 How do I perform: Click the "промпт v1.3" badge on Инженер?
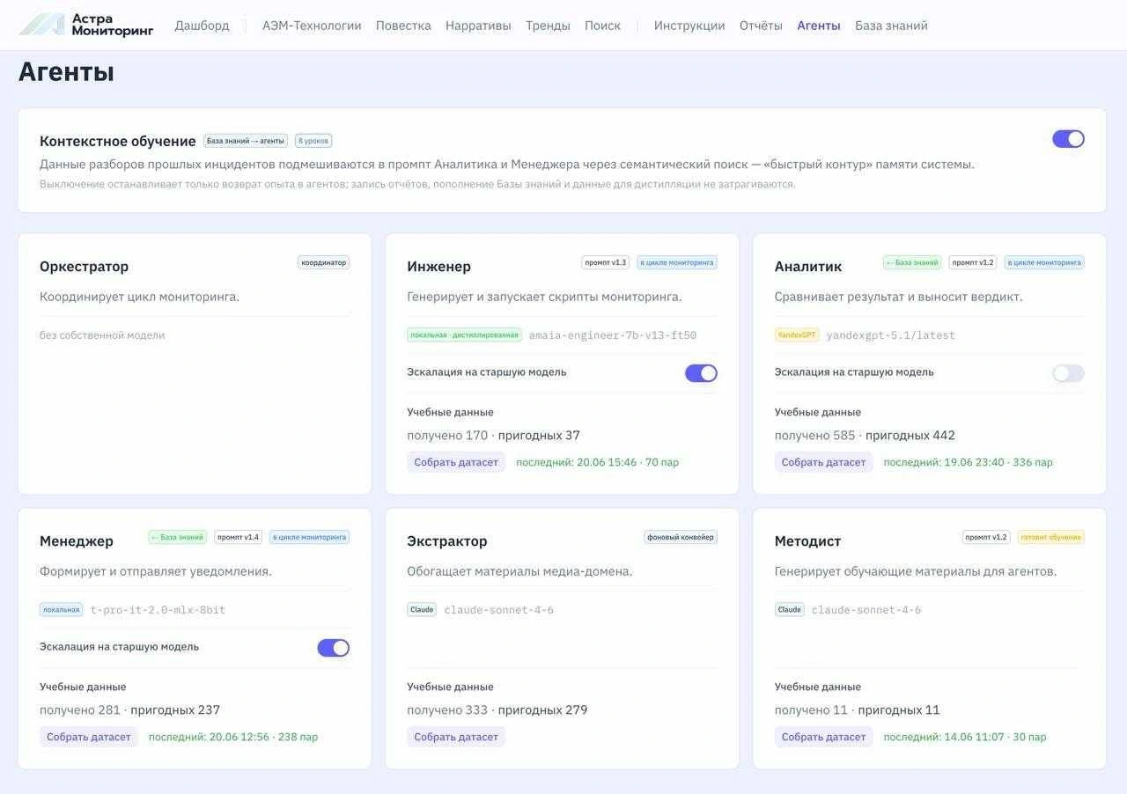point(606,262)
